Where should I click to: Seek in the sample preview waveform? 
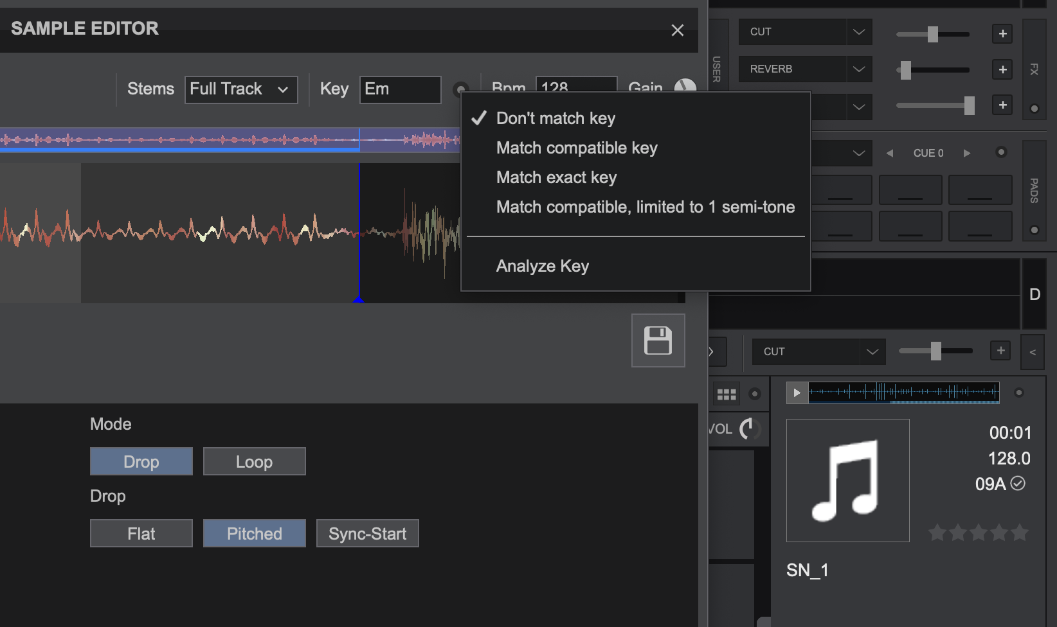(903, 392)
